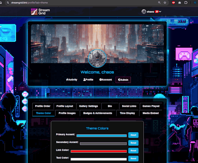Click the 'Welcome, chaos' heading
The height and width of the screenshot is (163, 198).
pos(97,72)
